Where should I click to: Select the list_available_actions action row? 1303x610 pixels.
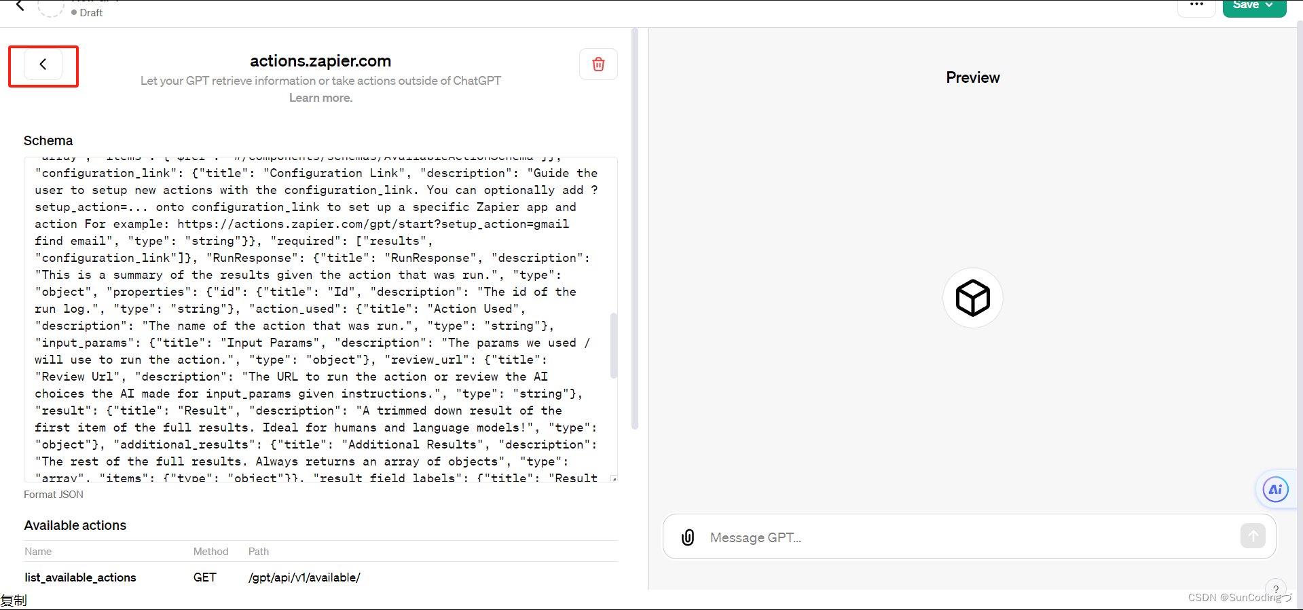79,577
